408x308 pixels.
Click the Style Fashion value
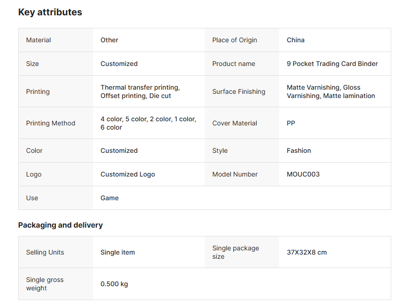tap(299, 151)
